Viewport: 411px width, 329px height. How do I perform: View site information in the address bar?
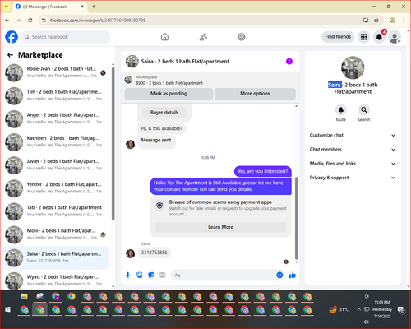pos(44,20)
